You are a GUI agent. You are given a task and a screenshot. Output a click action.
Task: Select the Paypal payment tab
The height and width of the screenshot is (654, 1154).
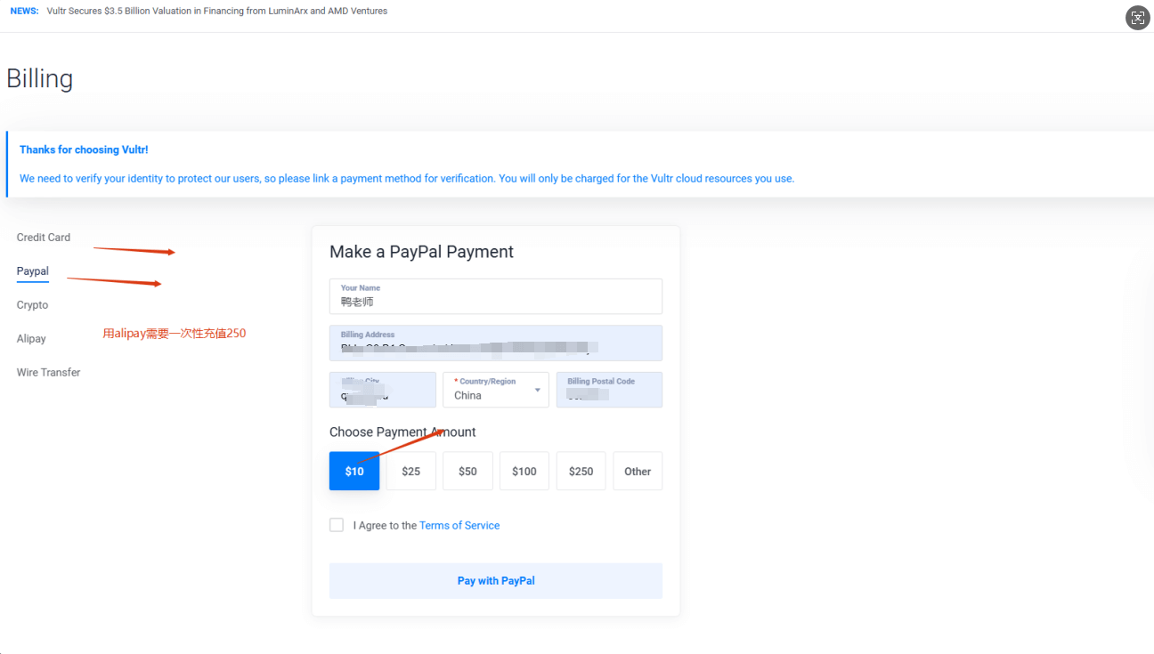(x=33, y=271)
